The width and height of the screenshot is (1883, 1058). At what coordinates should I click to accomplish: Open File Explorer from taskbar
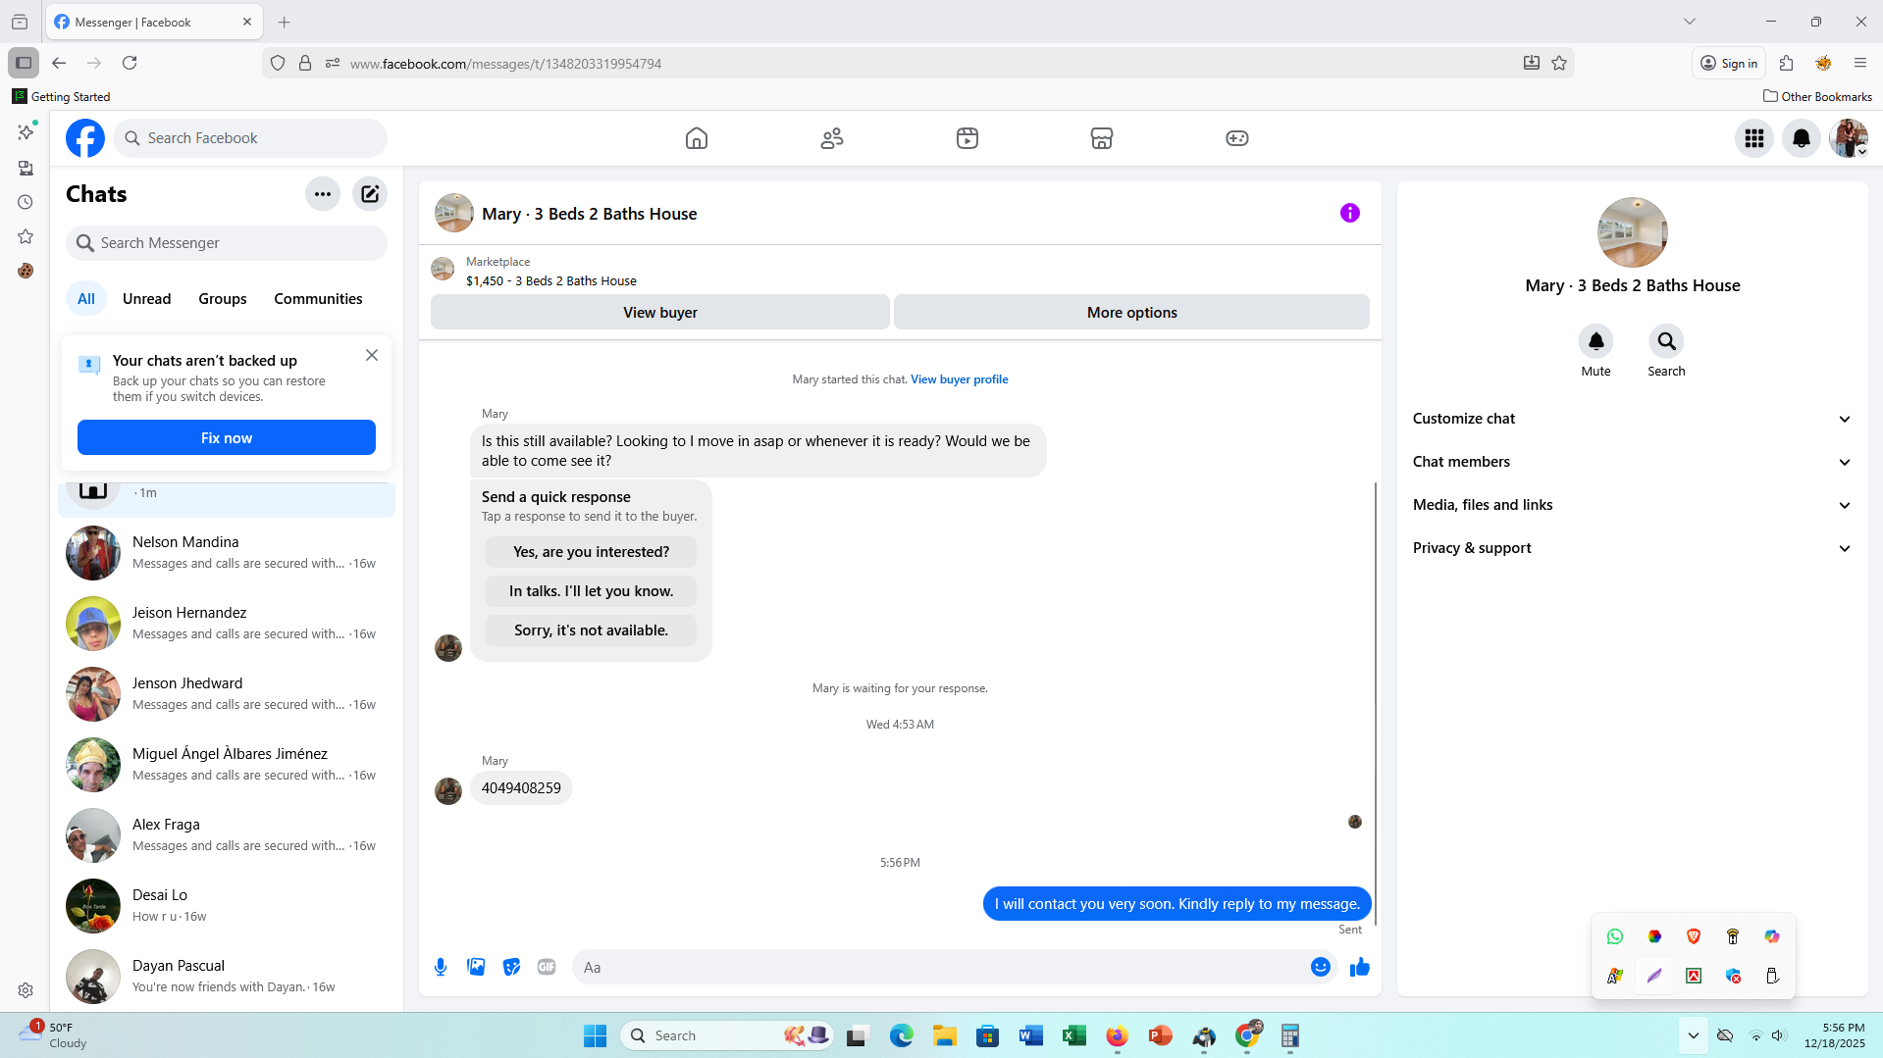coord(944,1035)
